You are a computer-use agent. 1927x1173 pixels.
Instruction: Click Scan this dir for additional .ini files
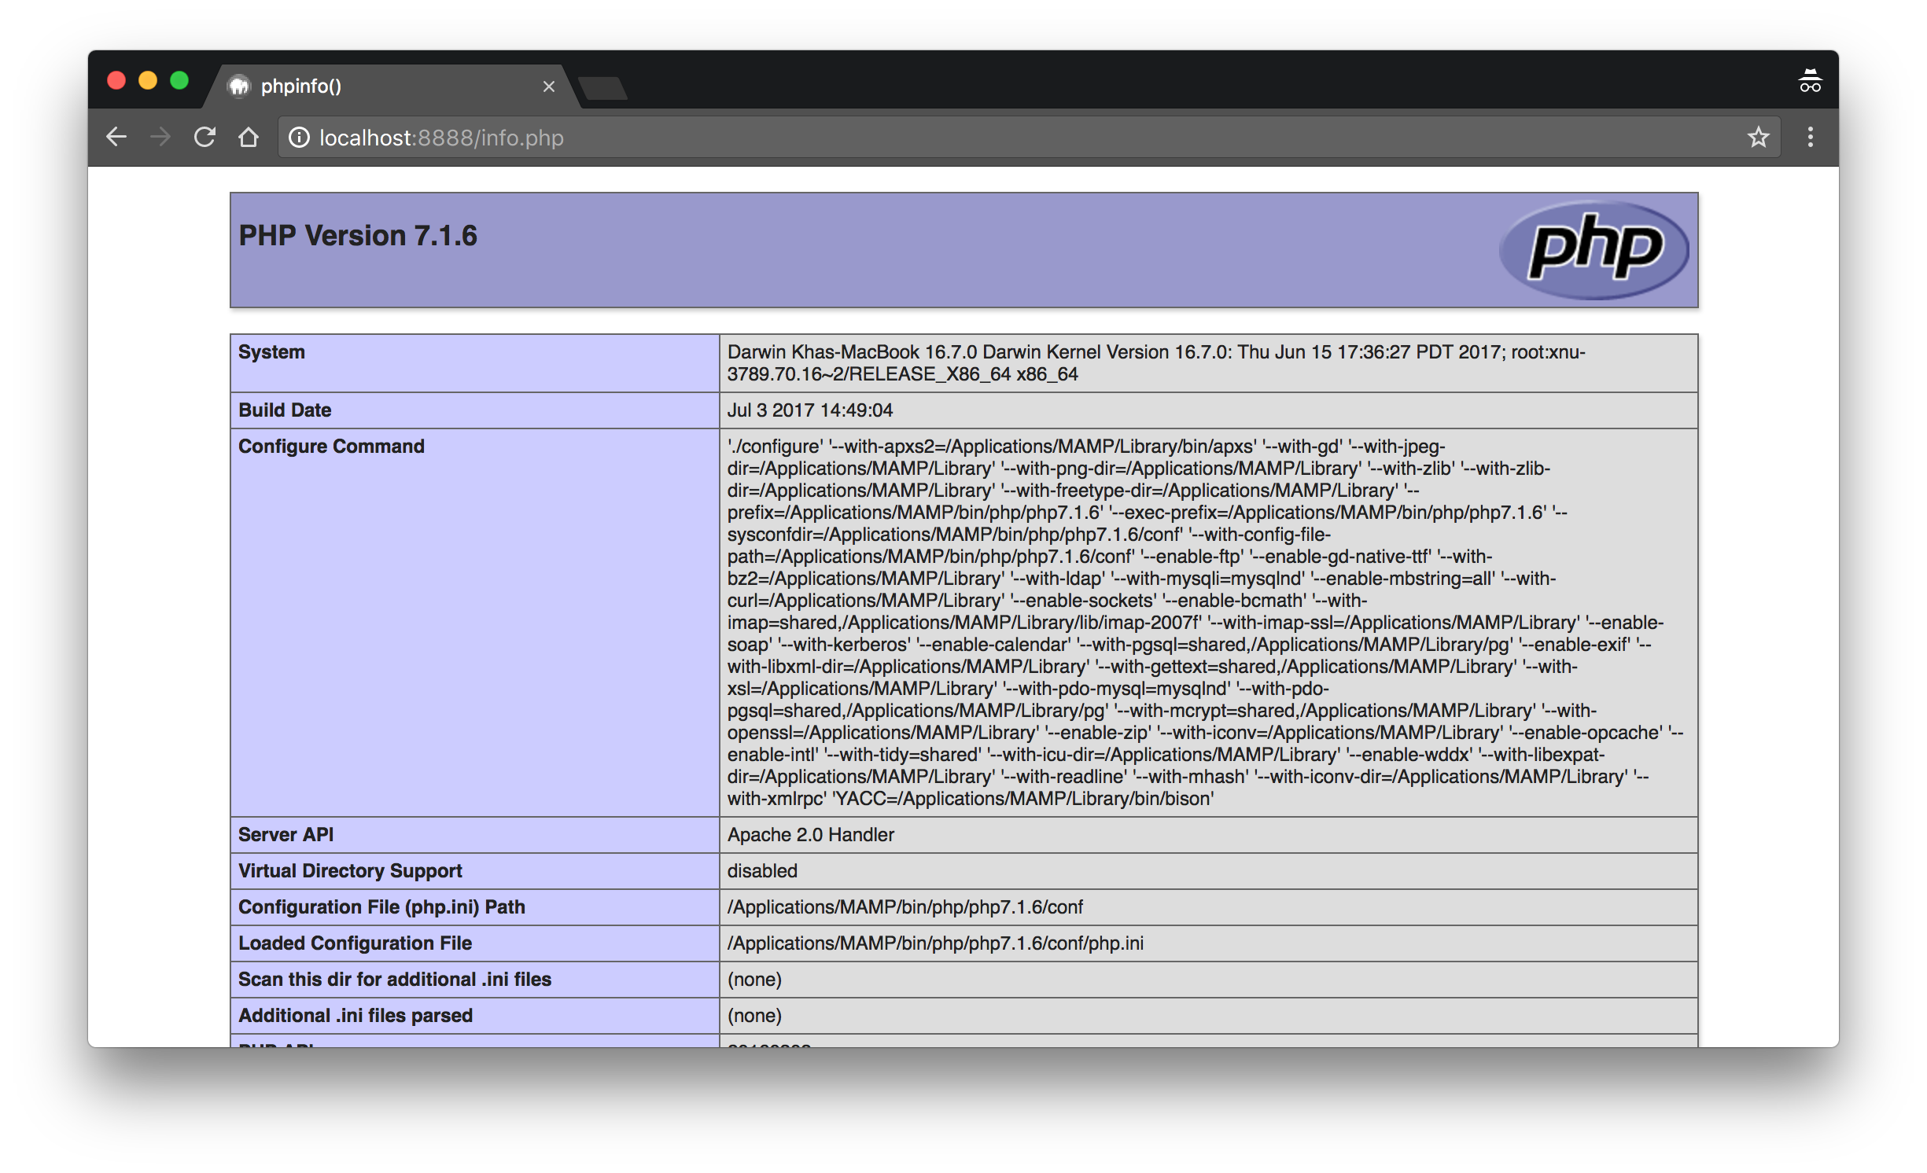point(395,980)
